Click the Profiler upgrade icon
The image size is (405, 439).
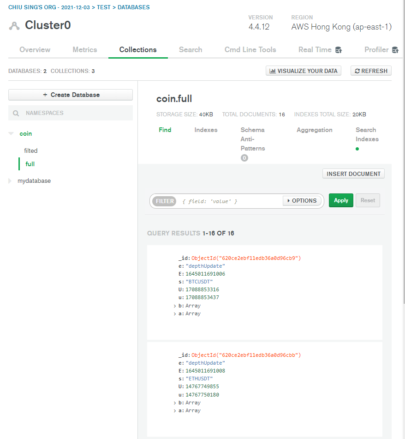coord(395,50)
